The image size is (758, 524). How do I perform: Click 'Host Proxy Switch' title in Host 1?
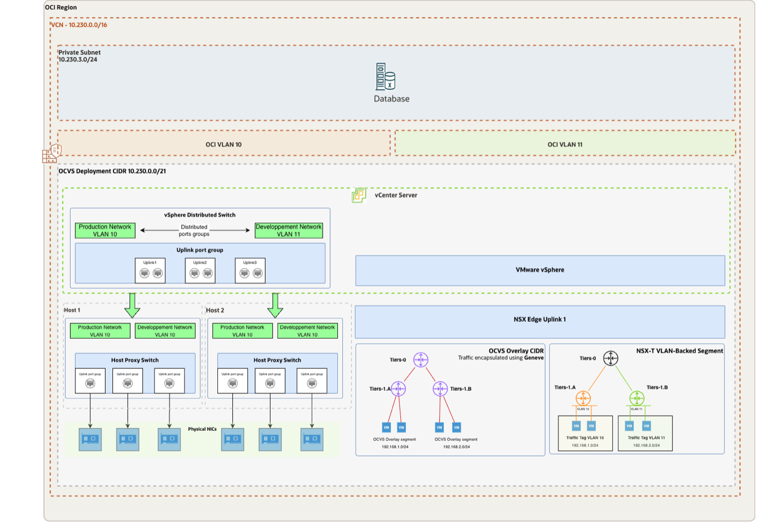pos(135,360)
